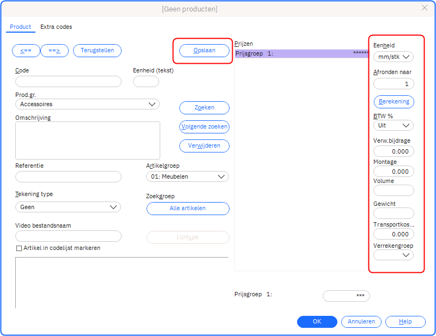Open the Prod.gr. Accessoires dropdown

(x=87, y=104)
